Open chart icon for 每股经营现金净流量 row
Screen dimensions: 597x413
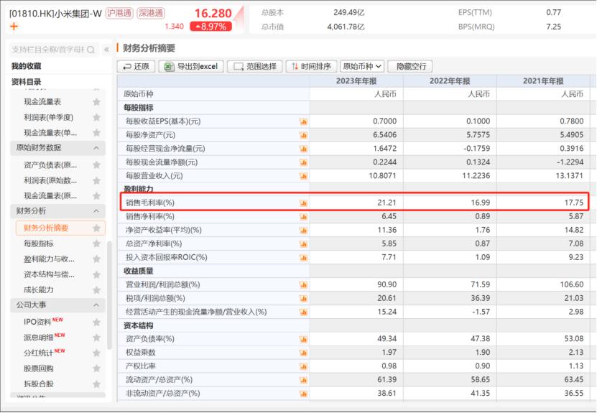[x=303, y=149]
